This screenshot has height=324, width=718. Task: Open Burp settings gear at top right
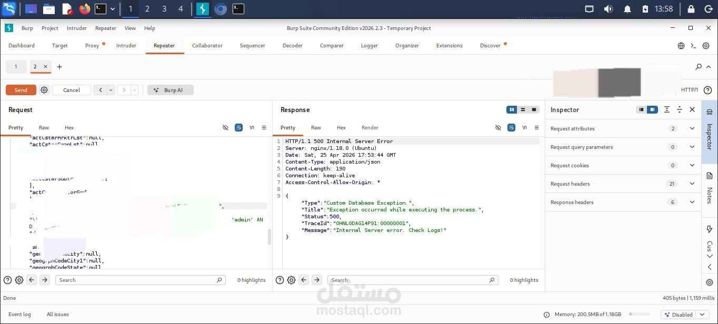click(x=706, y=46)
